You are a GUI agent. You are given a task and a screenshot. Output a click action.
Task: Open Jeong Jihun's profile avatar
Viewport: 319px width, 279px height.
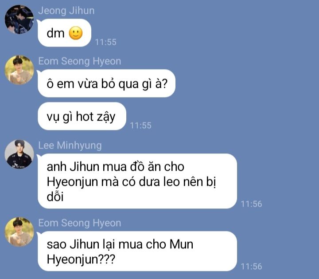19,20
